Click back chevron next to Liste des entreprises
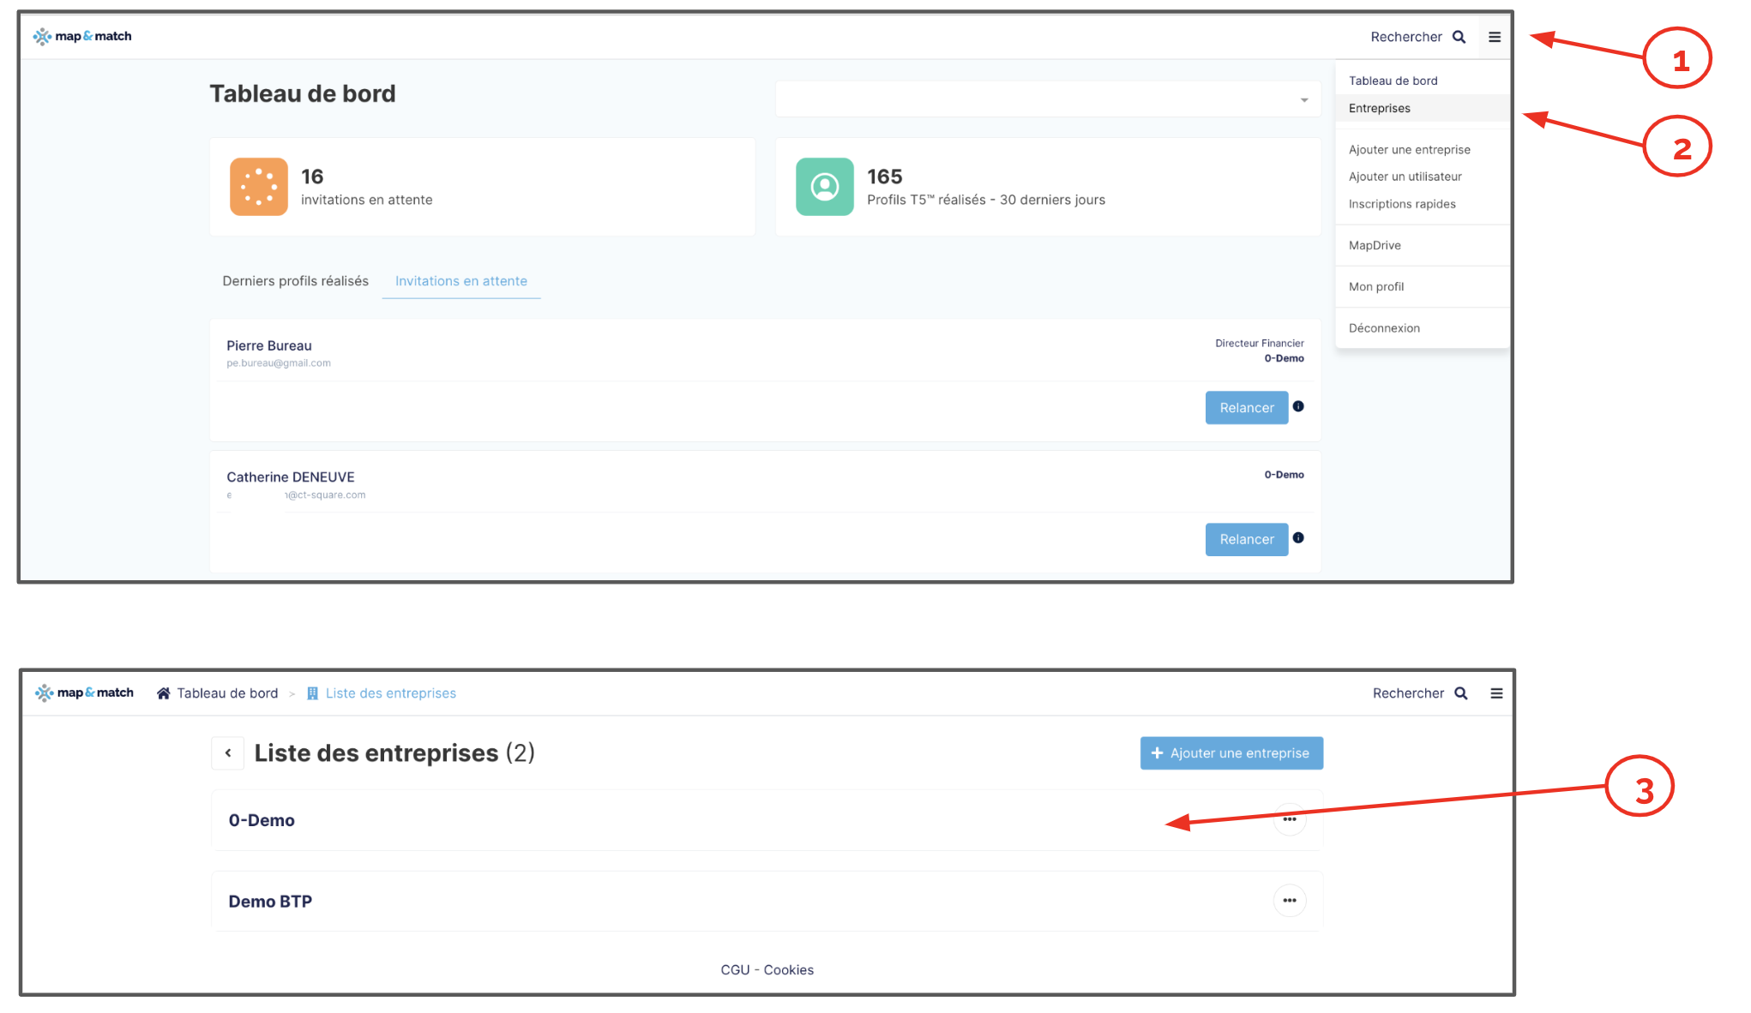This screenshot has width=1751, height=1013. point(228,753)
